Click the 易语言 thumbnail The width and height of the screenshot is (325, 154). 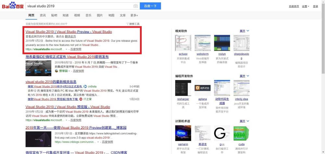(202, 133)
